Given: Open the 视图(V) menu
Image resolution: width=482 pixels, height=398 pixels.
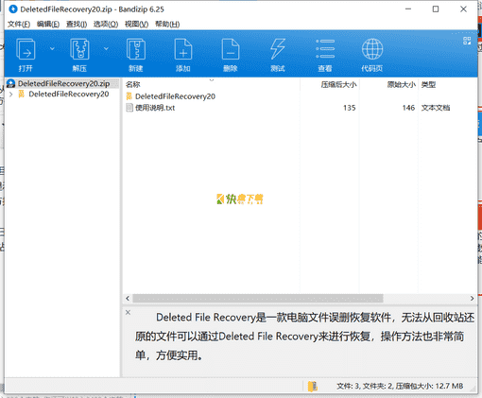Looking at the screenshot, I should tap(136, 25).
